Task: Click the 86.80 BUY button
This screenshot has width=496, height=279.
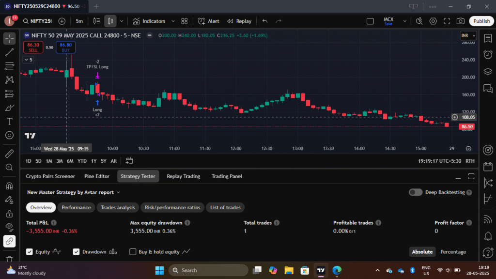Action: pos(65,47)
